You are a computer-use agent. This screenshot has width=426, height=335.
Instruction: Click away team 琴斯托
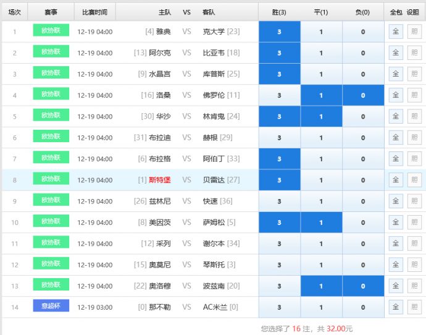point(214,265)
